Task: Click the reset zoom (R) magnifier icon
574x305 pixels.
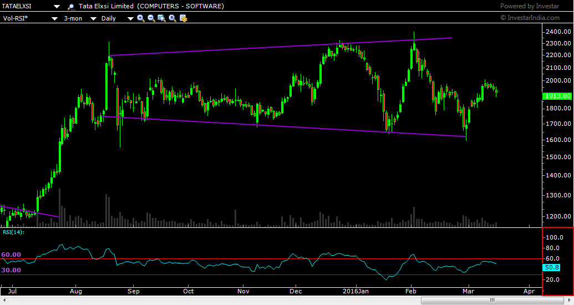Action: [x=172, y=18]
